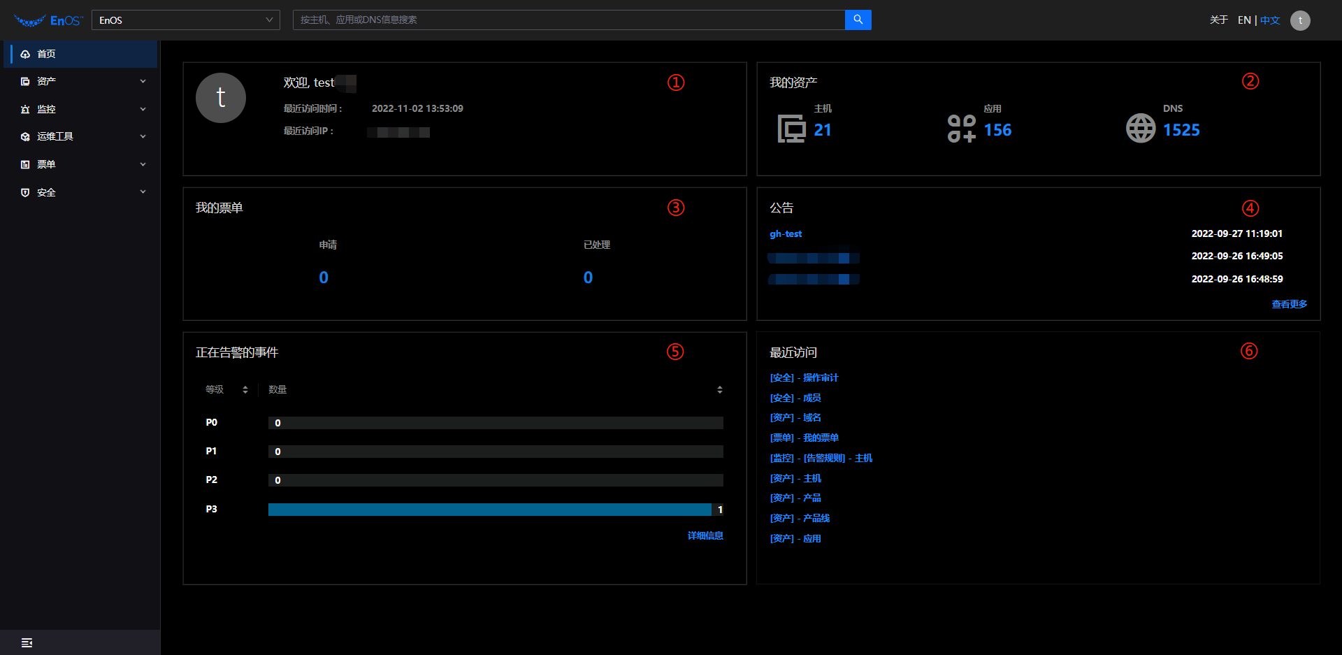Click the EnOS logo

tap(48, 20)
